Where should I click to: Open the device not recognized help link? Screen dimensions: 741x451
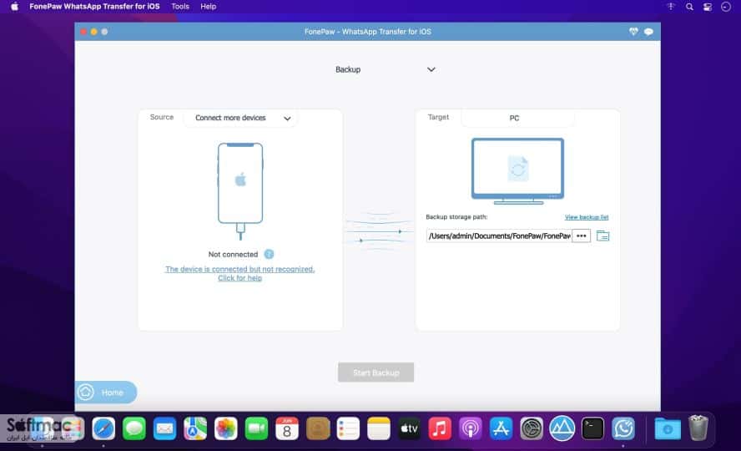[x=240, y=273]
